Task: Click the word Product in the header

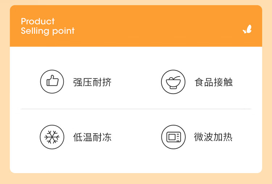Action: 38,21
